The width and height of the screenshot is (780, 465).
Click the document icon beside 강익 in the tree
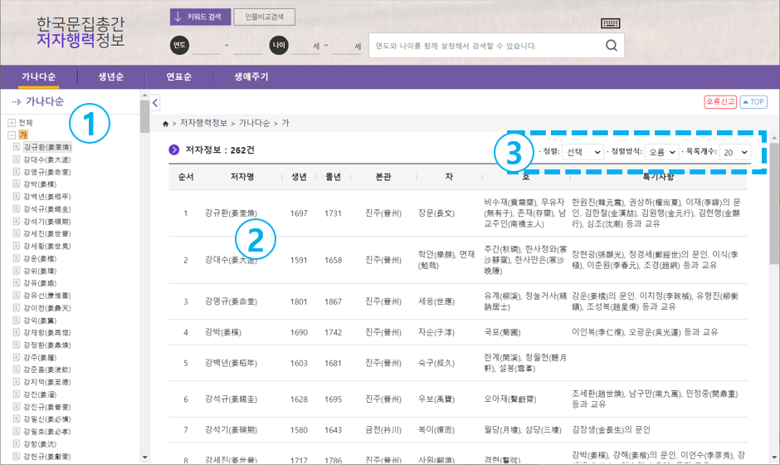[x=17, y=321]
